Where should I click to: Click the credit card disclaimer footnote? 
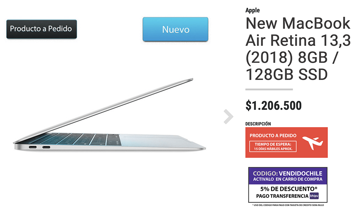(288, 205)
